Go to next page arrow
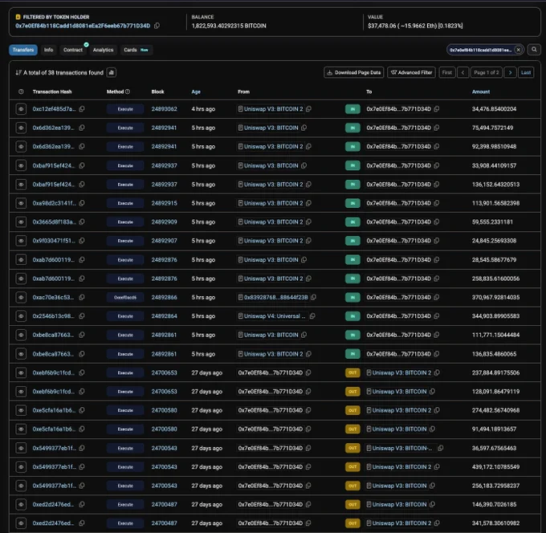Screen dimensions: 546x533 510,72
